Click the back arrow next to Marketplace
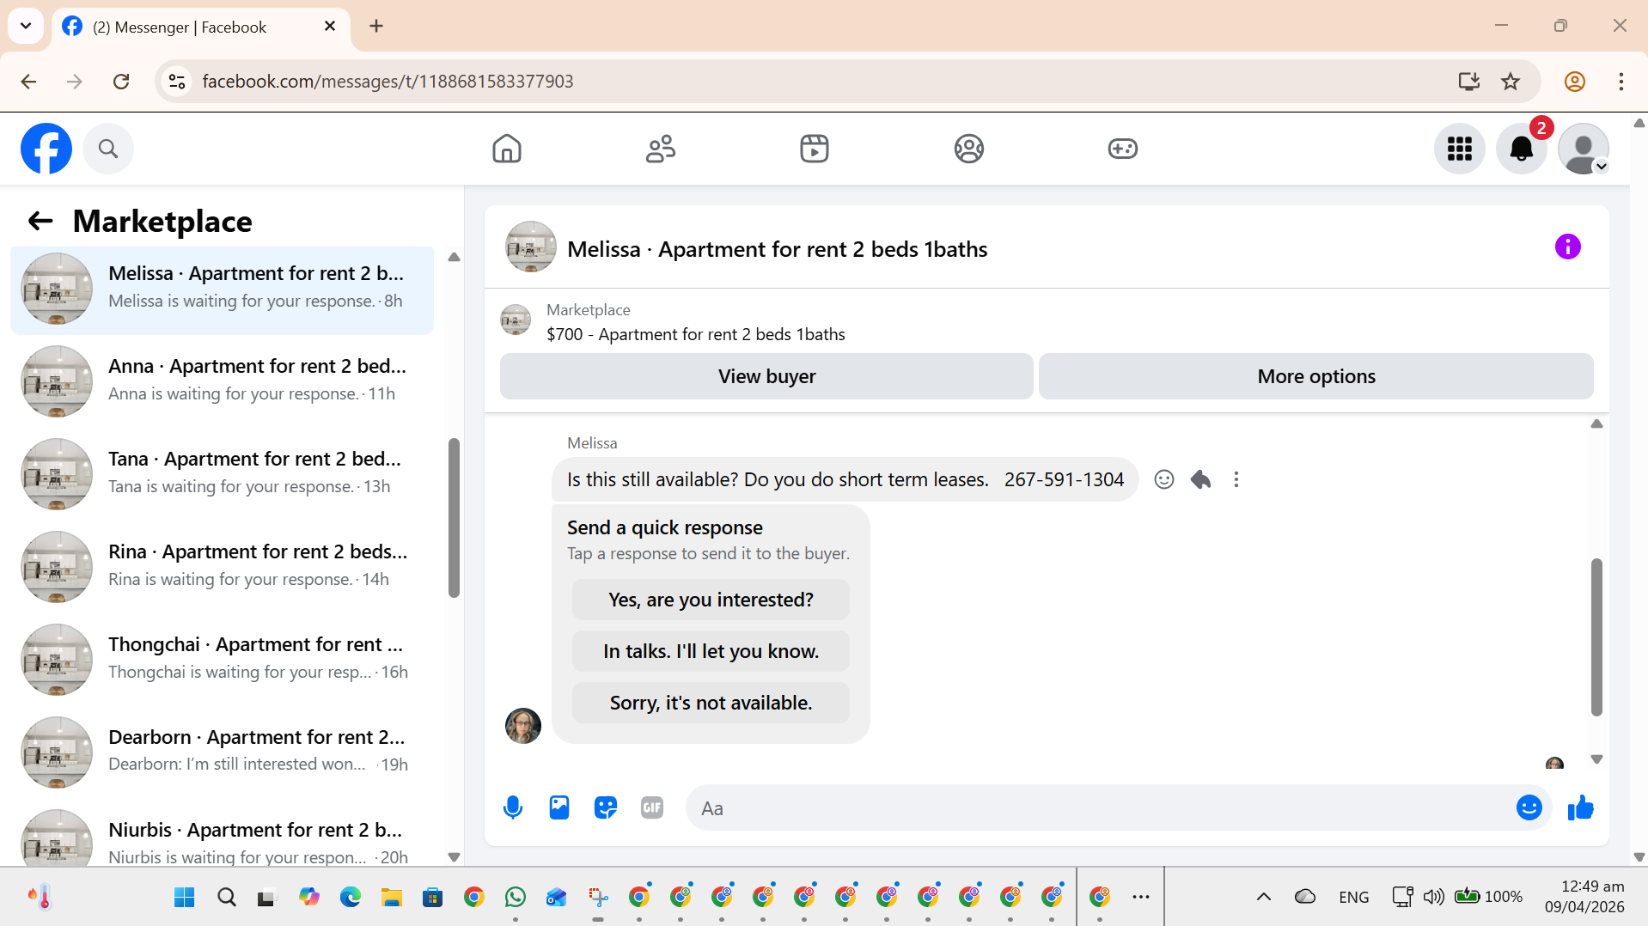1648x926 pixels. click(x=40, y=222)
